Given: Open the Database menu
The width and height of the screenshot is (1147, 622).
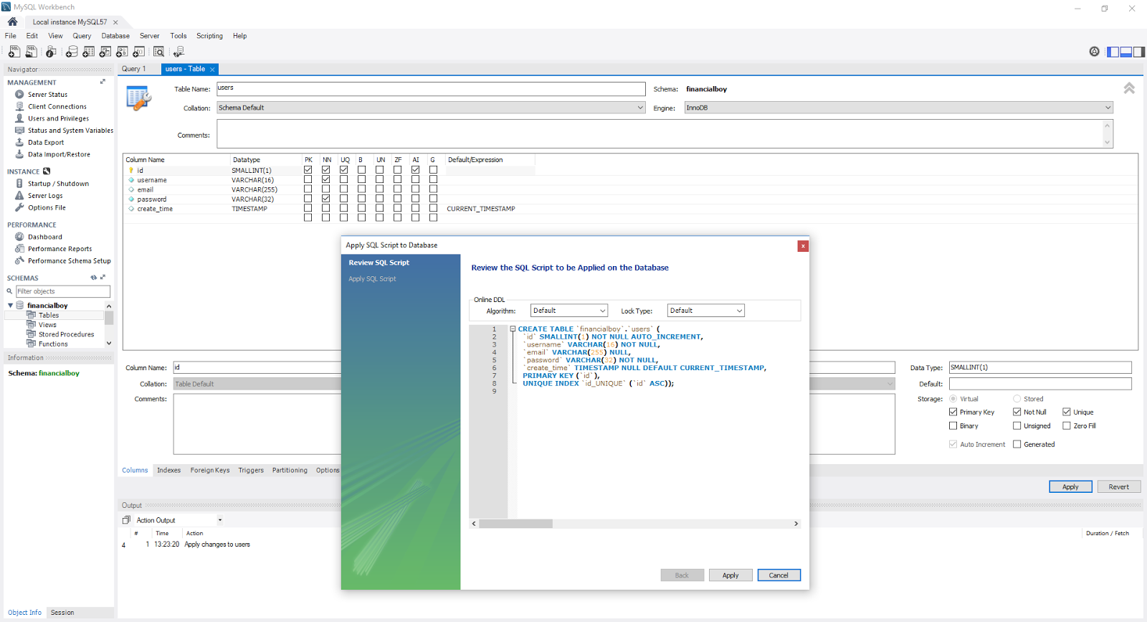Looking at the screenshot, I should pyautogui.click(x=115, y=36).
